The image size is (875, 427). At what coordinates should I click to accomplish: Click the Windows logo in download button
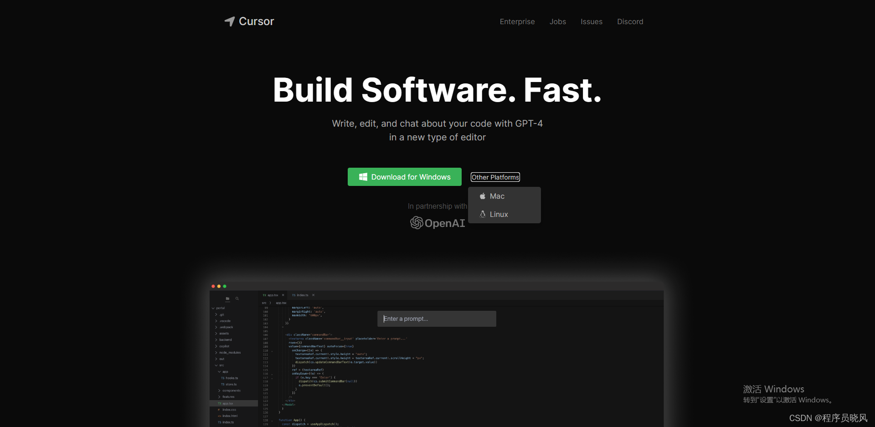coord(363,177)
